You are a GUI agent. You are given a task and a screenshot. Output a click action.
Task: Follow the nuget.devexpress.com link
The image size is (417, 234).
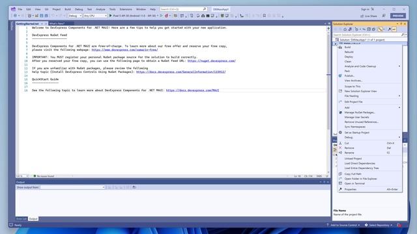(211, 60)
